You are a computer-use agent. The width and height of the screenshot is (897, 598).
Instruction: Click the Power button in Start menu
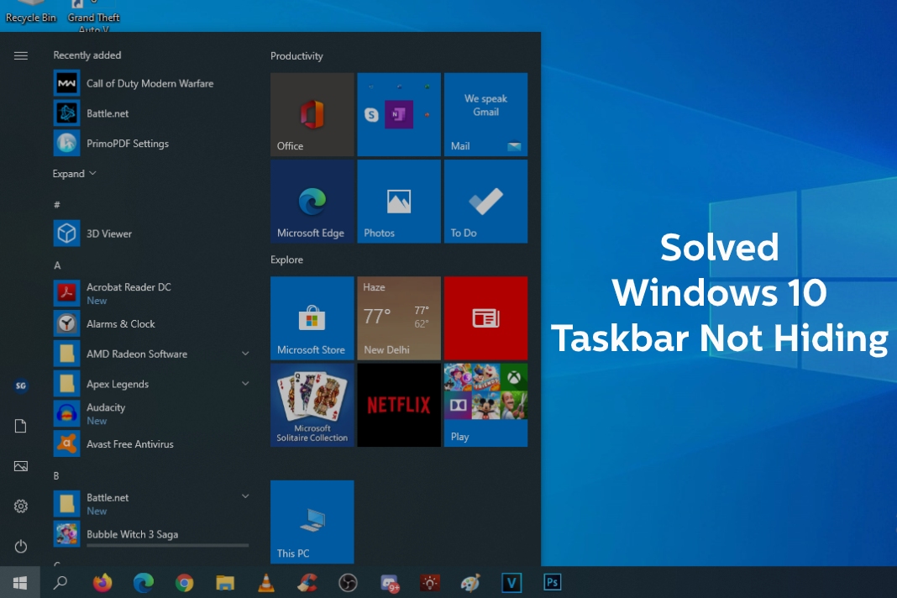coord(20,546)
